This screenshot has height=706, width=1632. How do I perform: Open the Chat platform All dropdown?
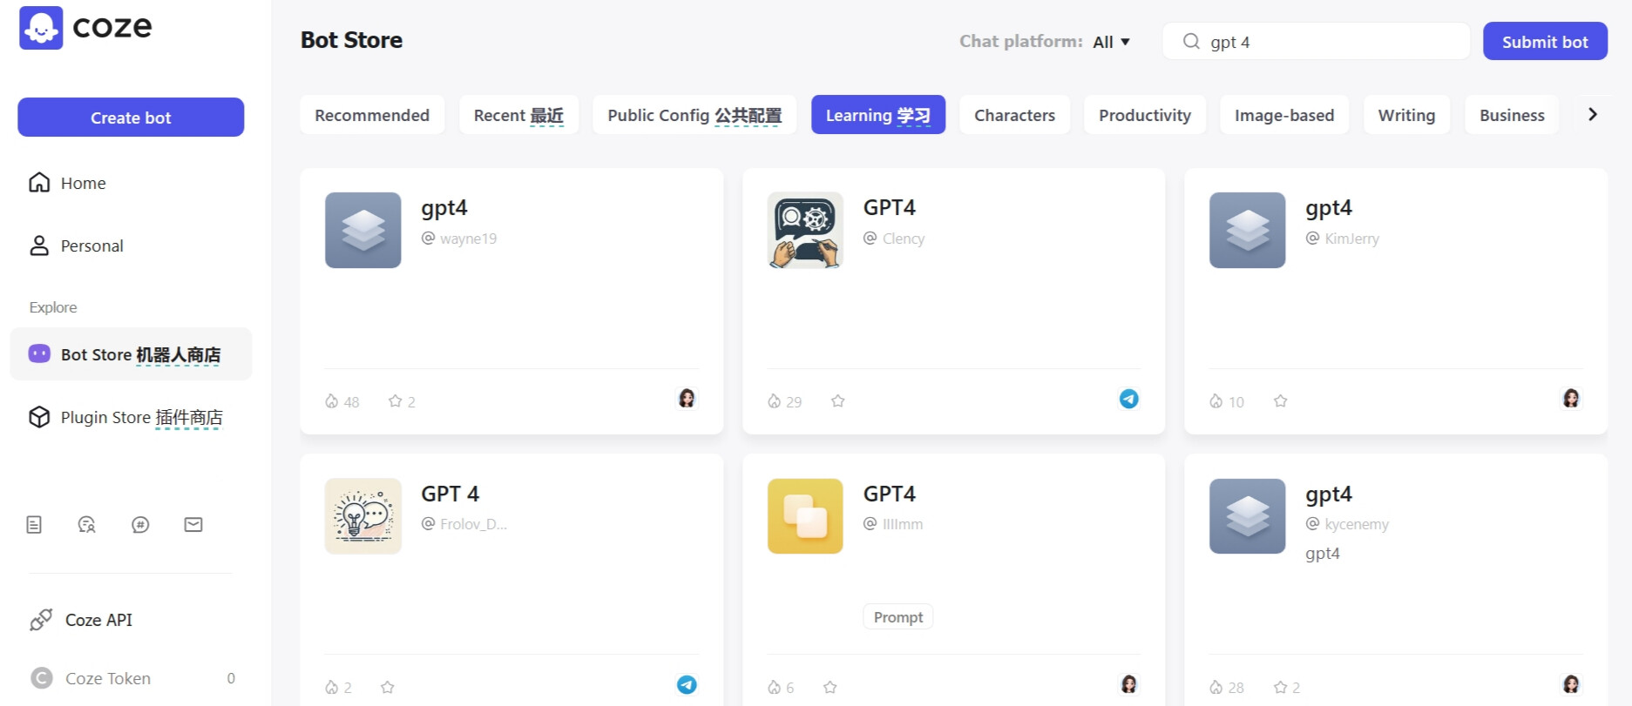1111,42
